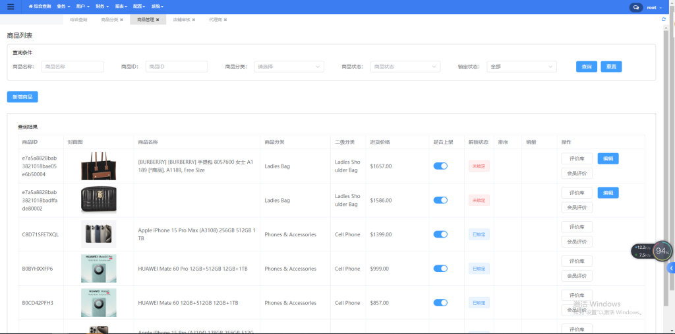Open the root user account dropdown
The height and width of the screenshot is (334, 675).
653,7
